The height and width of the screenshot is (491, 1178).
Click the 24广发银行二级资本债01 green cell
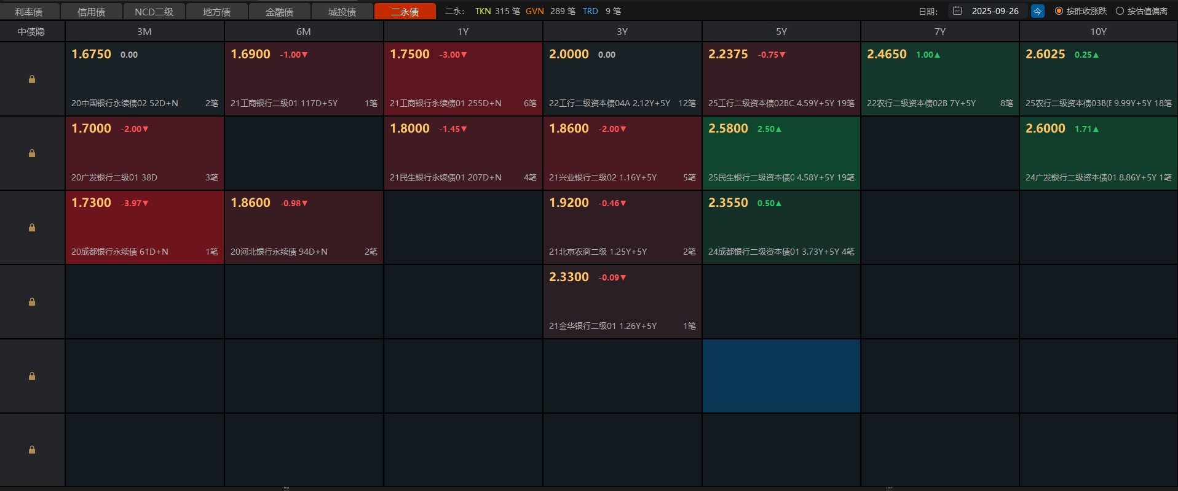click(x=1098, y=153)
